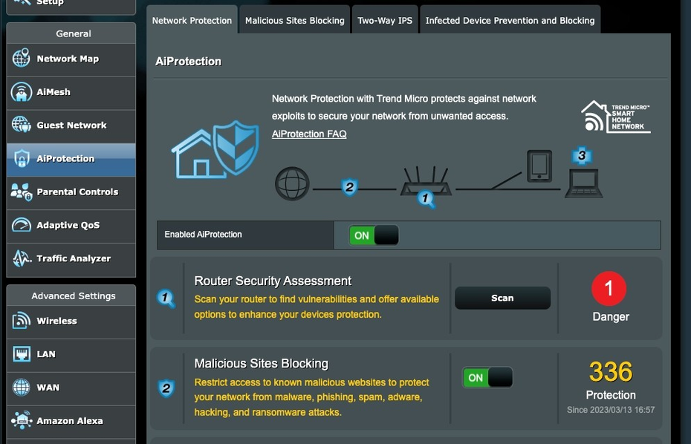Open the Guest Network page
Screen dimensions: 691x444
pos(71,126)
